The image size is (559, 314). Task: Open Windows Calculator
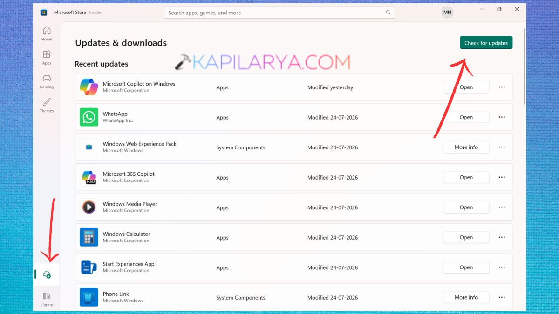pos(466,237)
